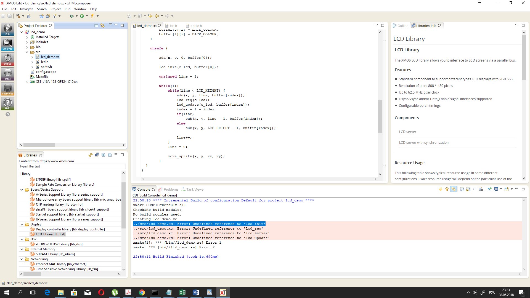Open the Examples perspective
The image size is (530, 298).
(x=7, y=89)
